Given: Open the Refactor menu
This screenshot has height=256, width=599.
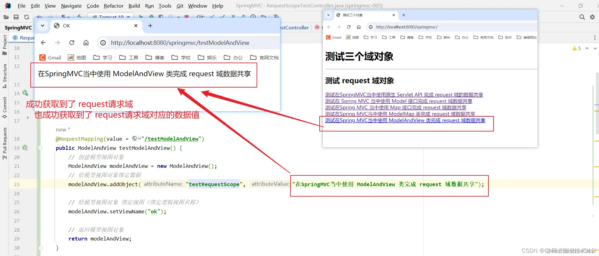Looking at the screenshot, I should click(x=113, y=6).
